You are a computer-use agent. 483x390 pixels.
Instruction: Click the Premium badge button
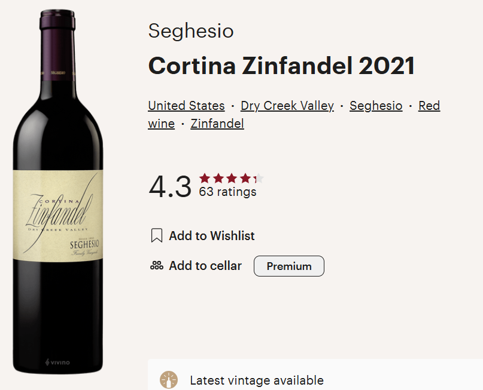click(289, 266)
